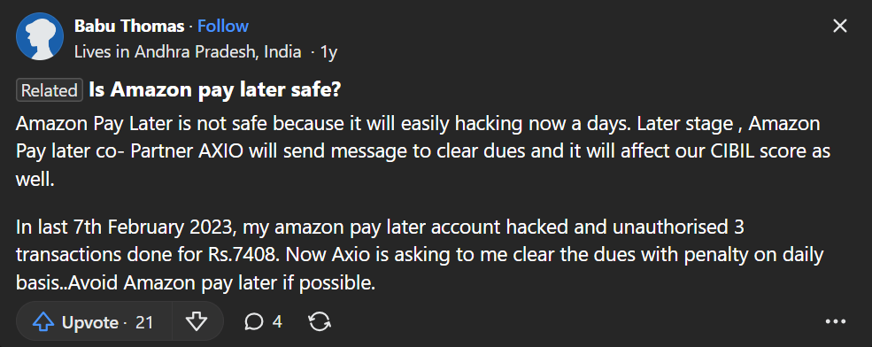Viewport: 872px width, 347px height.
Task: Downvote the answer with the down arrow
Action: (x=197, y=322)
